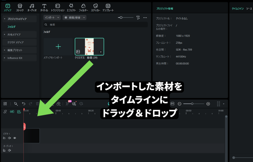Choose the selection arrow tool

pos(16,104)
